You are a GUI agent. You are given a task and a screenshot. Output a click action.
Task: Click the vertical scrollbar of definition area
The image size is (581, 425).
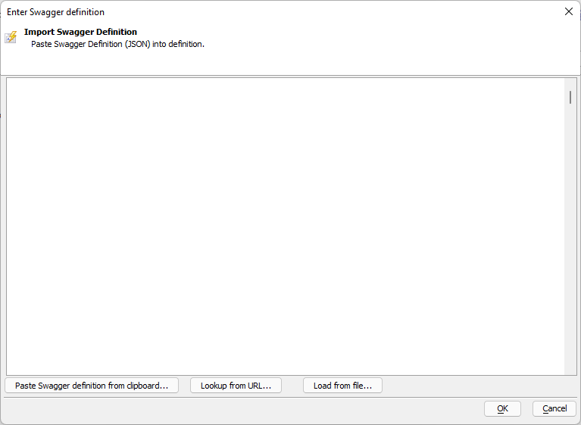(570, 226)
